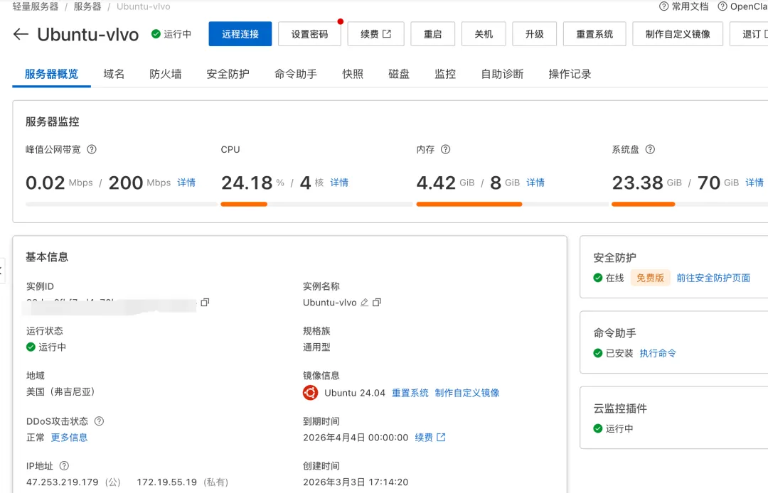Copy the 实例ID value
Viewport: 768px width, 493px height.
(x=206, y=302)
